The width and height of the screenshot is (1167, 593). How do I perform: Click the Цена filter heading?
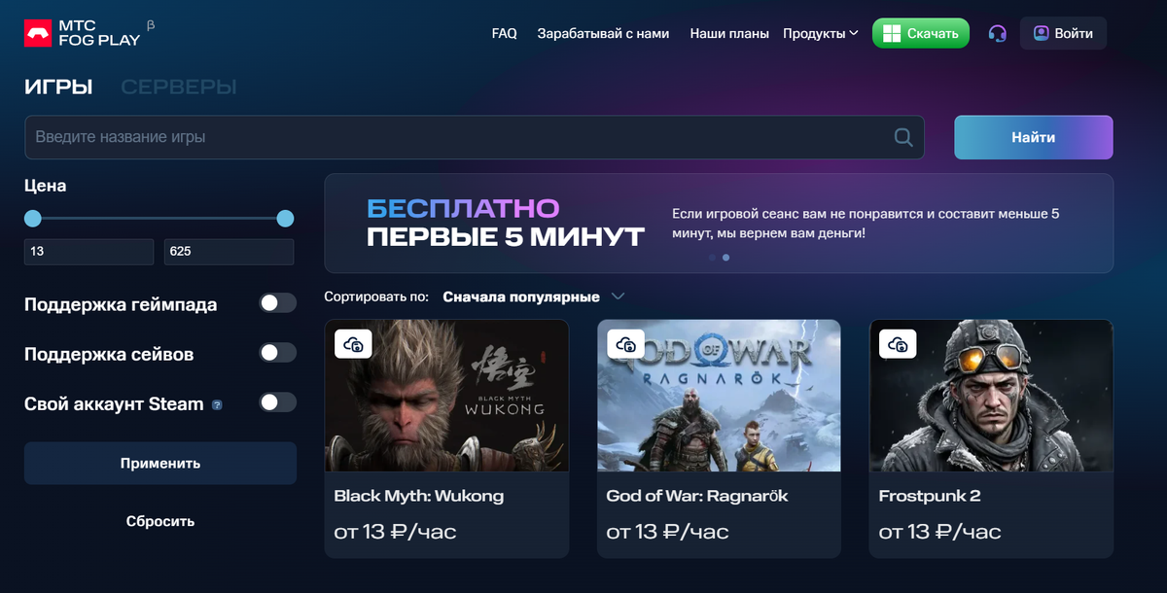(46, 186)
